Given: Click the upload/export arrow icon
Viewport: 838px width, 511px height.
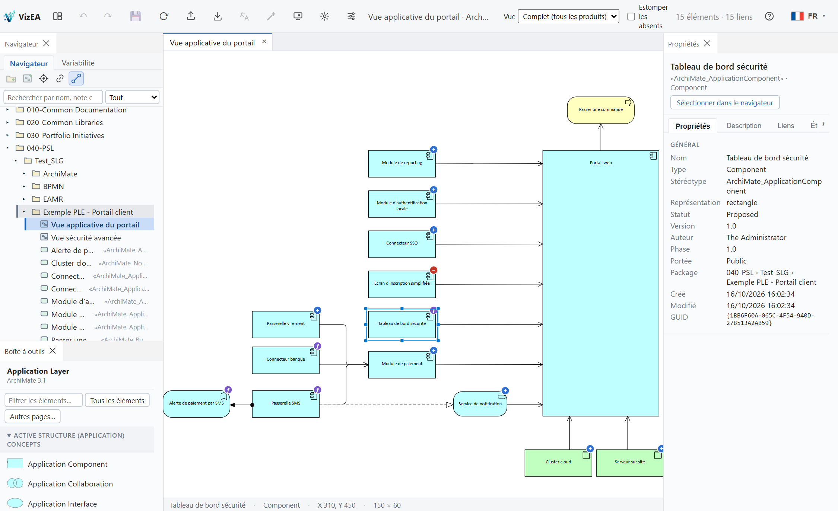Looking at the screenshot, I should pyautogui.click(x=191, y=16).
